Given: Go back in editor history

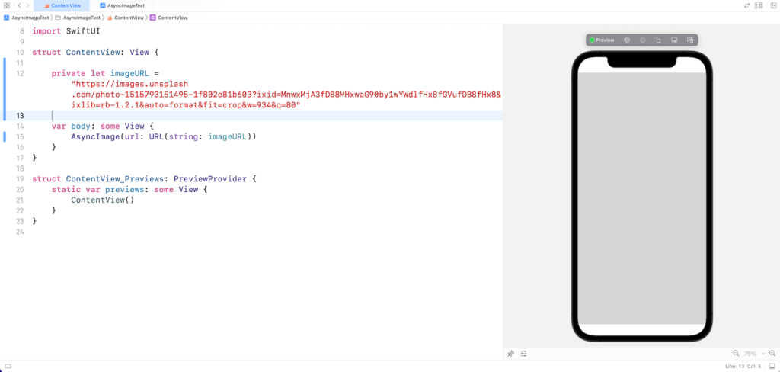Looking at the screenshot, I should (19, 5).
